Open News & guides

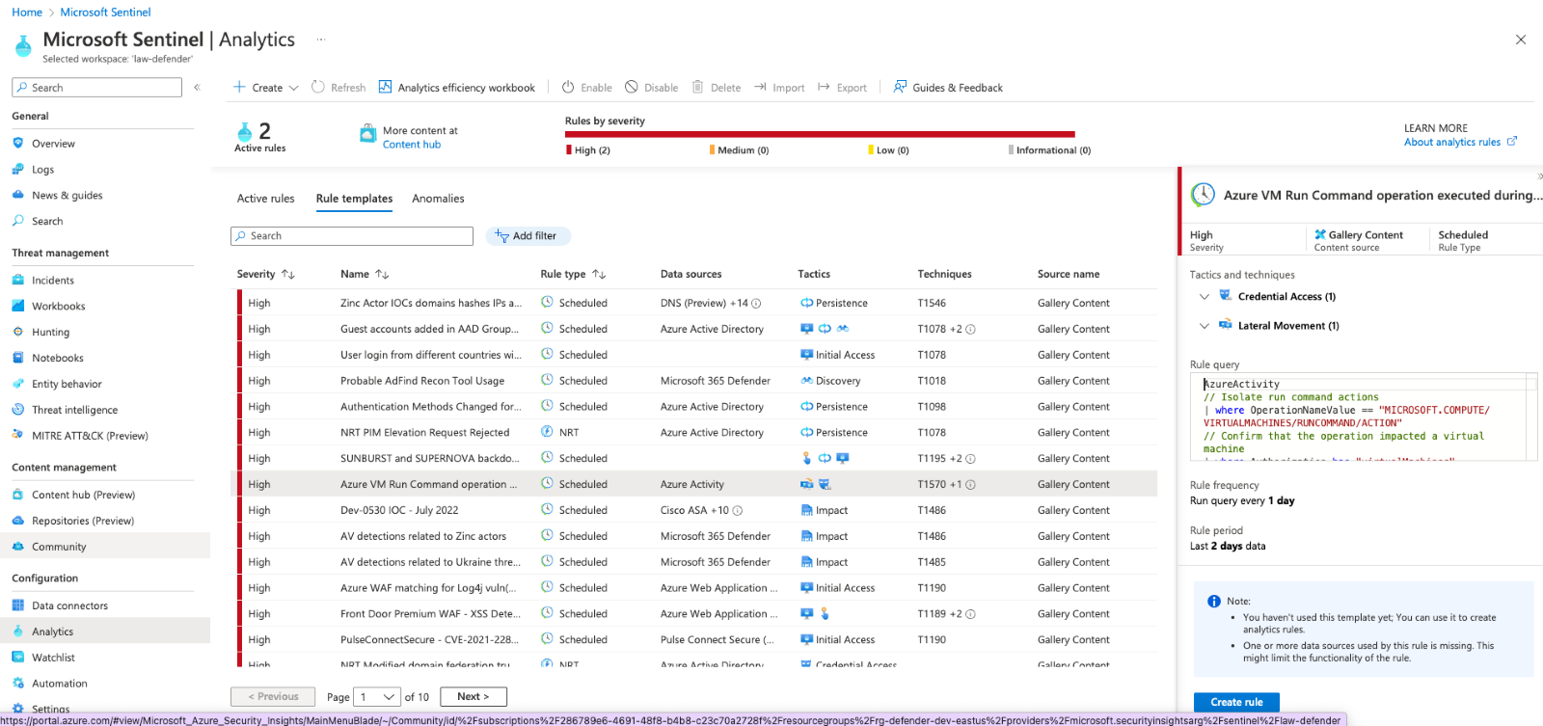pos(67,196)
